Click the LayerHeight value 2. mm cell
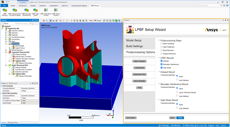Viewport: 230px width, 127px height. pos(30,103)
